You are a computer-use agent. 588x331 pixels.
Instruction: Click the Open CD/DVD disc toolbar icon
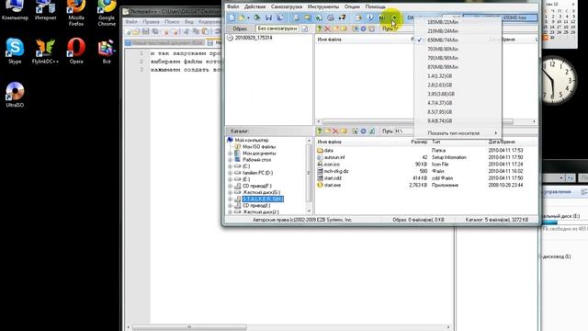click(x=257, y=17)
